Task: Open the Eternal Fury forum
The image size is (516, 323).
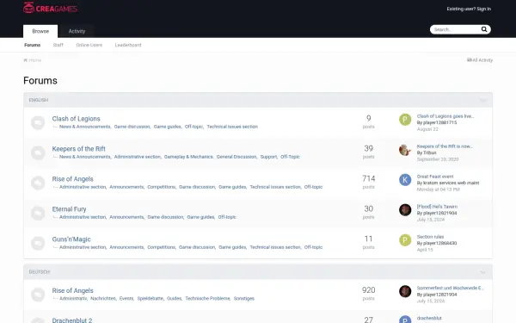Action: tap(69, 209)
